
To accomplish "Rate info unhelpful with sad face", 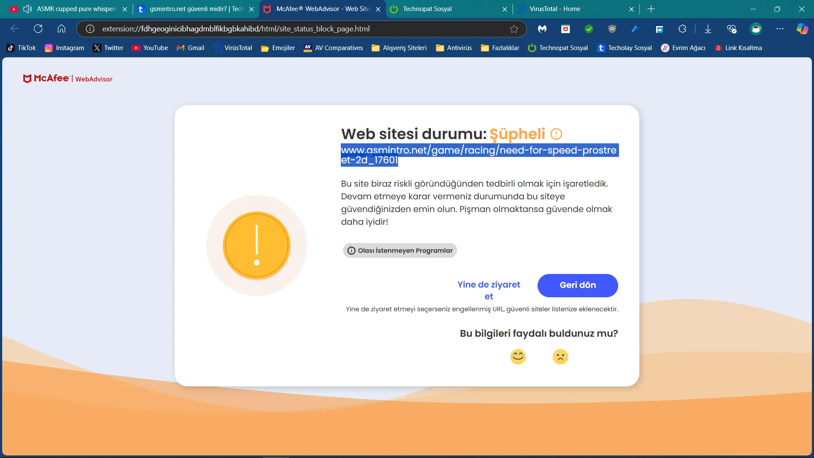I will [560, 357].
